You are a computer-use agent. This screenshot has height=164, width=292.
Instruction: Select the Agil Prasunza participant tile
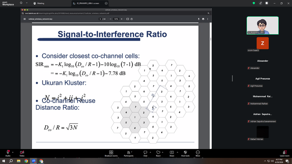tap(263, 79)
